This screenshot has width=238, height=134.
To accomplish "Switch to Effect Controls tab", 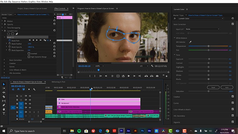I will (x=60, y=9).
